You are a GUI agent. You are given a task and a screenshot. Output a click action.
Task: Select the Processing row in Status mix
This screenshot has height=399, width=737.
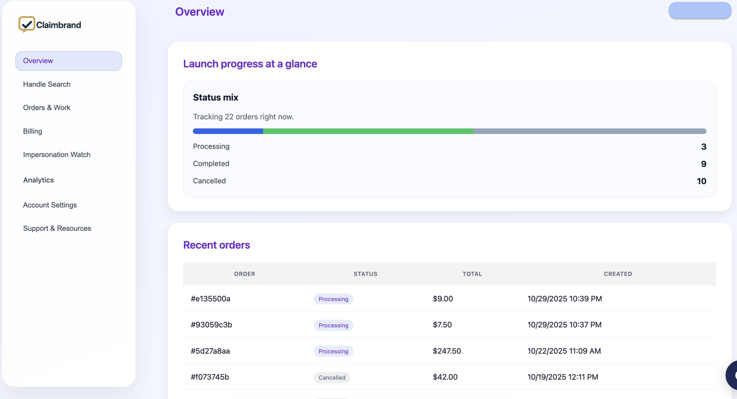tap(450, 146)
